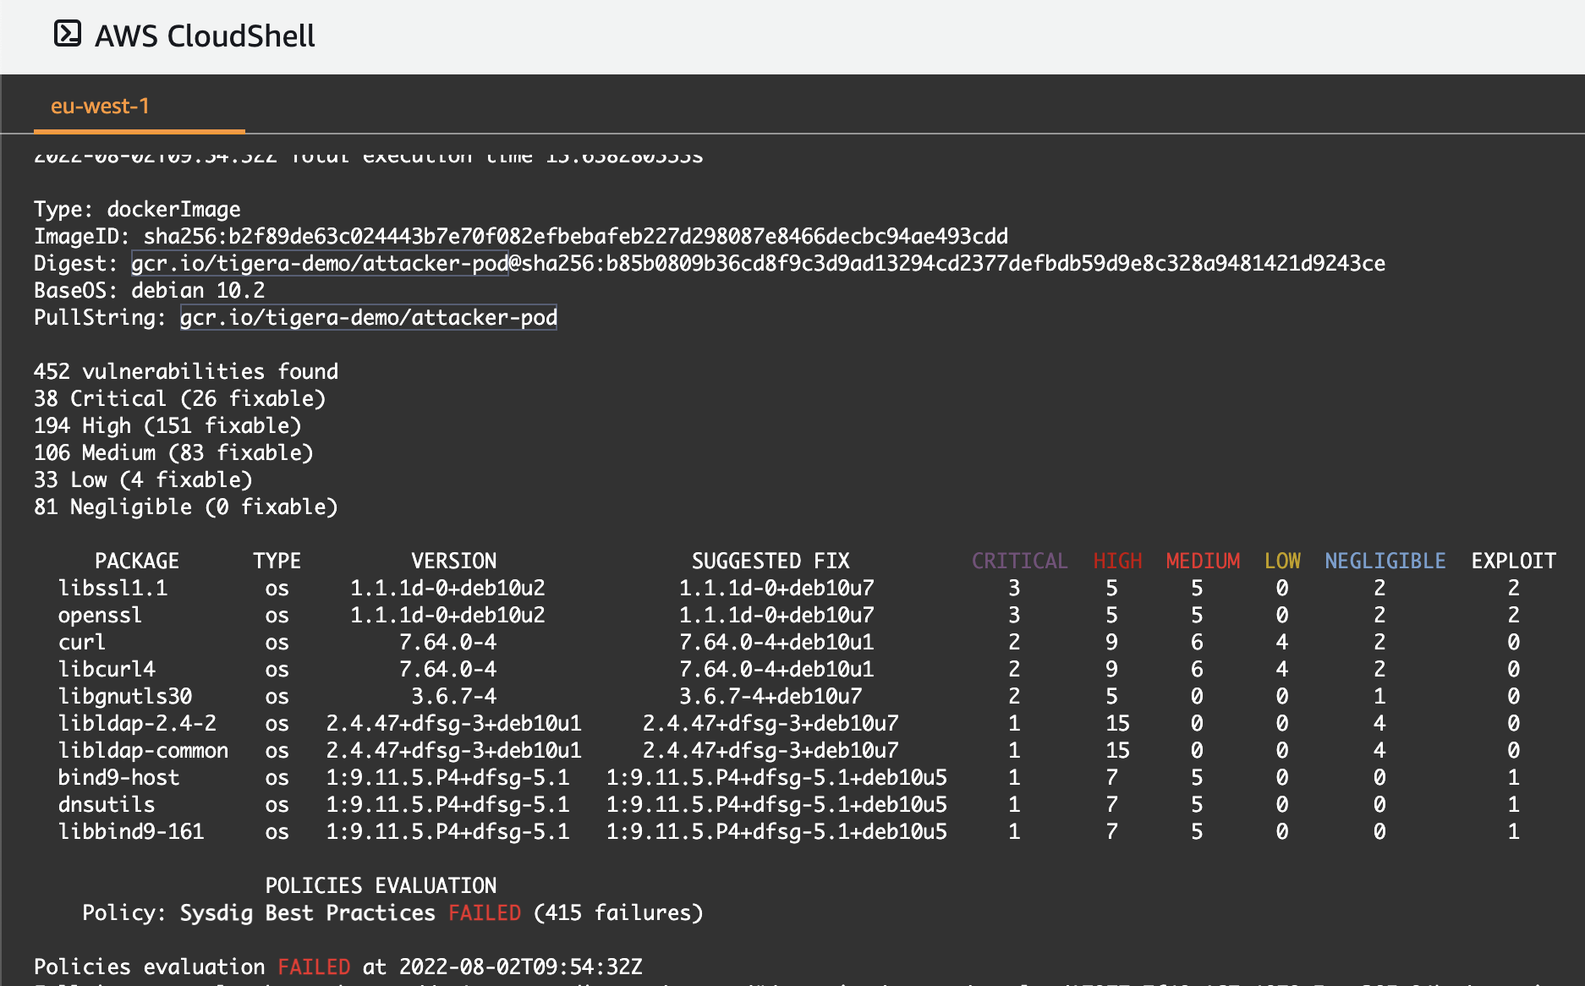1585x986 pixels.
Task: Select the curl package entry
Action: tap(82, 642)
